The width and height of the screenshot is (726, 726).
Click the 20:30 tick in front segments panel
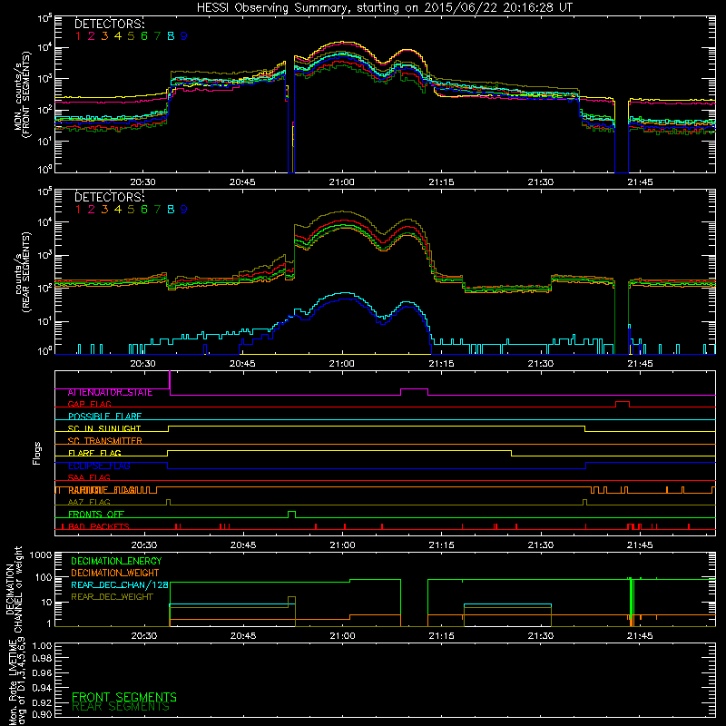[142, 182]
